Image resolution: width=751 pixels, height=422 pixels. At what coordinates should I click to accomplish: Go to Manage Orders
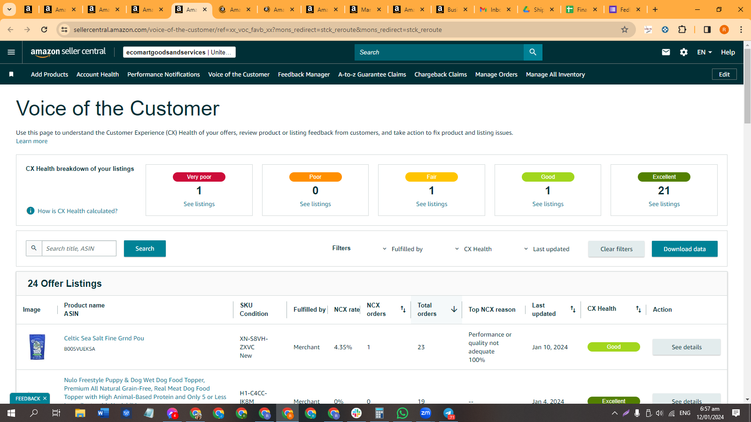(496, 74)
